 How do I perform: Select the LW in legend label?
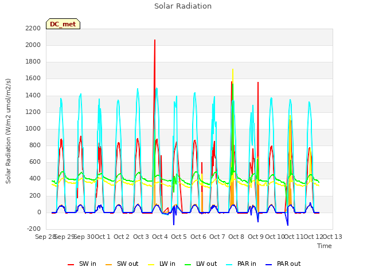167,264
